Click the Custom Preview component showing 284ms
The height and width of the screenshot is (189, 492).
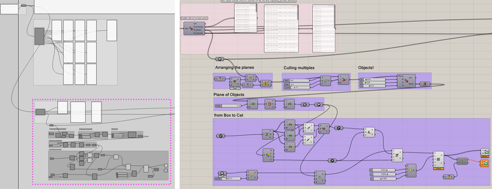click(485, 153)
